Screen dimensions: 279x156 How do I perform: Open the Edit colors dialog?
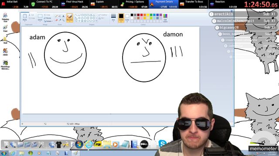point(165,18)
